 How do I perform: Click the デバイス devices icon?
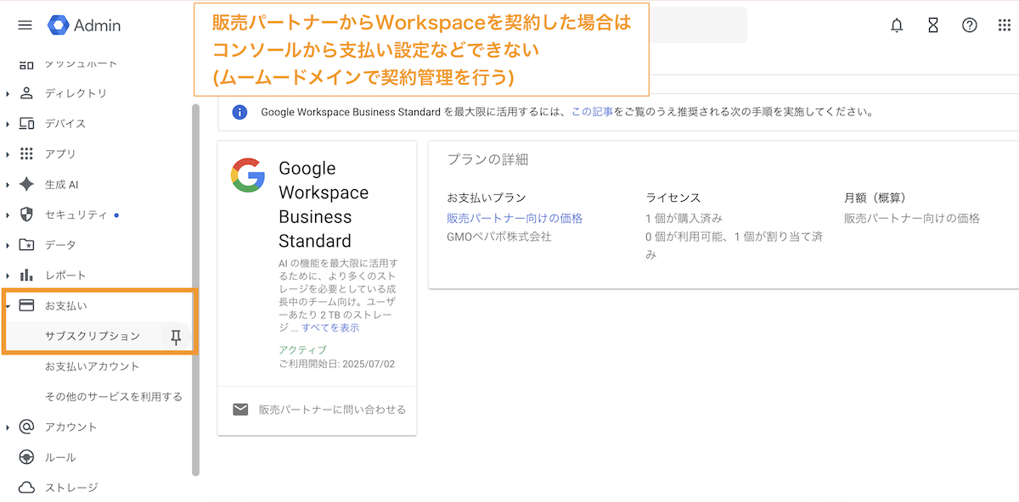pos(26,124)
